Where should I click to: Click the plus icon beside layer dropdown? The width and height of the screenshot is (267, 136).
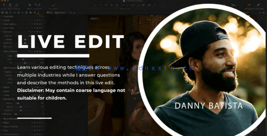(x=74, y=13)
